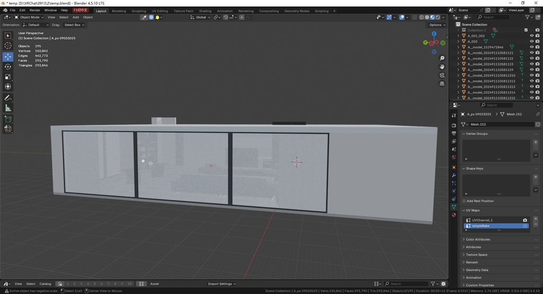Activate the Move tool
The height and width of the screenshot is (294, 543).
(x=7, y=56)
